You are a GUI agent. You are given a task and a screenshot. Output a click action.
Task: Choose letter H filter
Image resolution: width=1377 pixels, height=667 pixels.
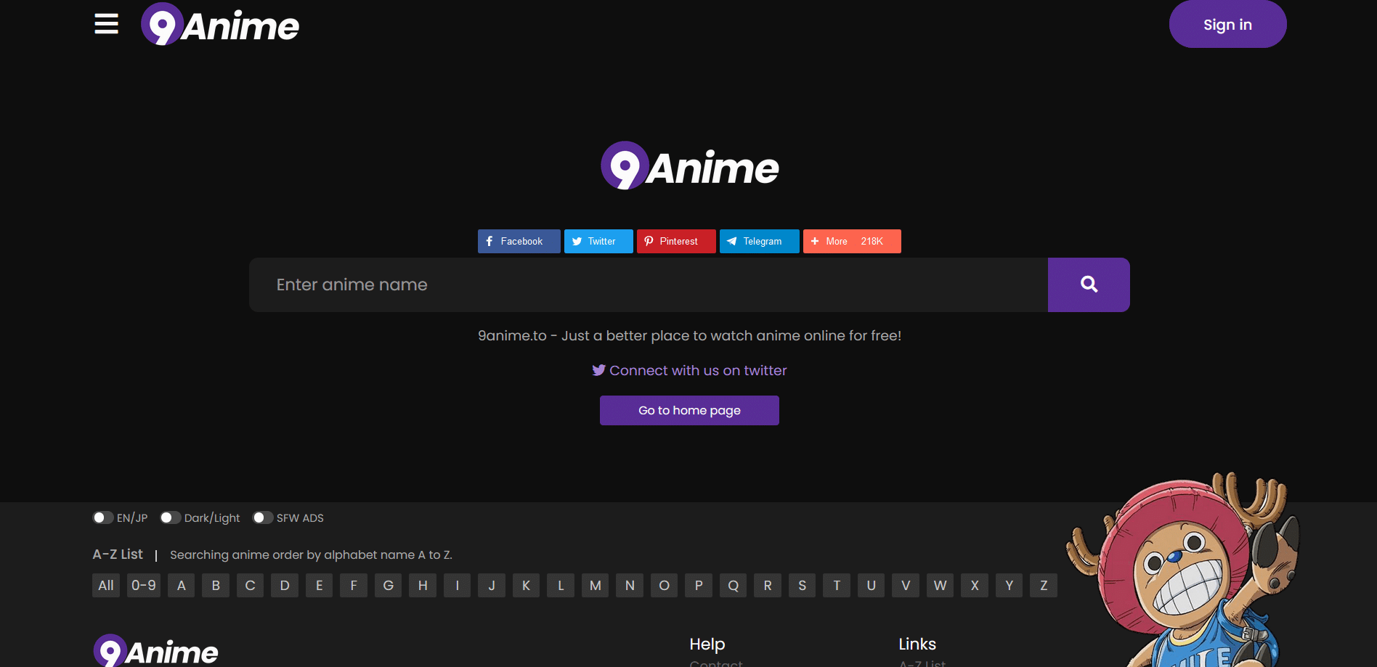click(x=423, y=585)
